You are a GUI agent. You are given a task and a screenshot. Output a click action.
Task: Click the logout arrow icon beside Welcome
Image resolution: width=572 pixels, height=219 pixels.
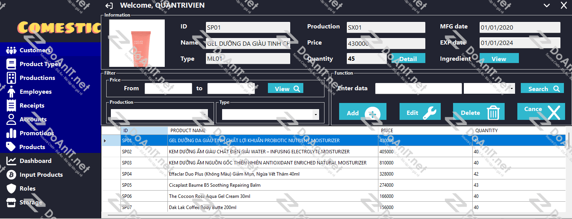tap(109, 6)
